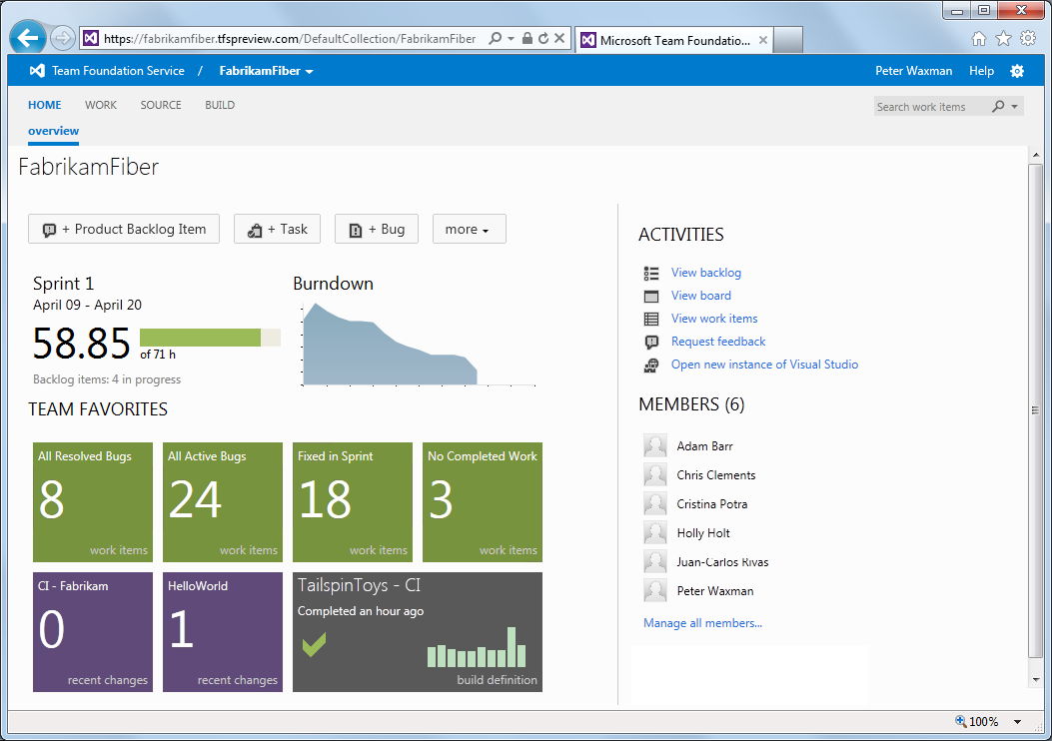
Task: Create a new Bug
Action: (377, 229)
